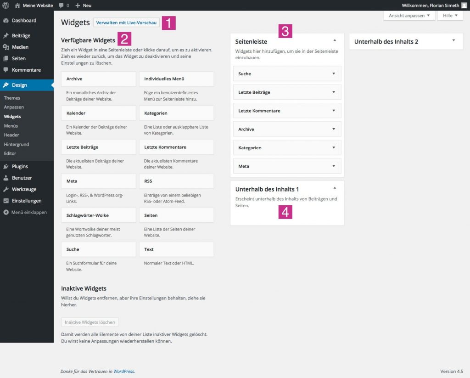Click the WordPress logo in the toolbar

tap(5, 5)
